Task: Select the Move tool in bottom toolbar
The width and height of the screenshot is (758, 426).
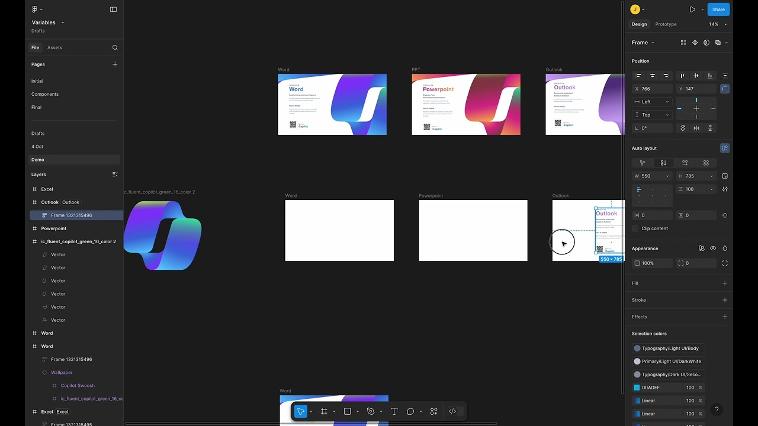Action: pyautogui.click(x=301, y=411)
